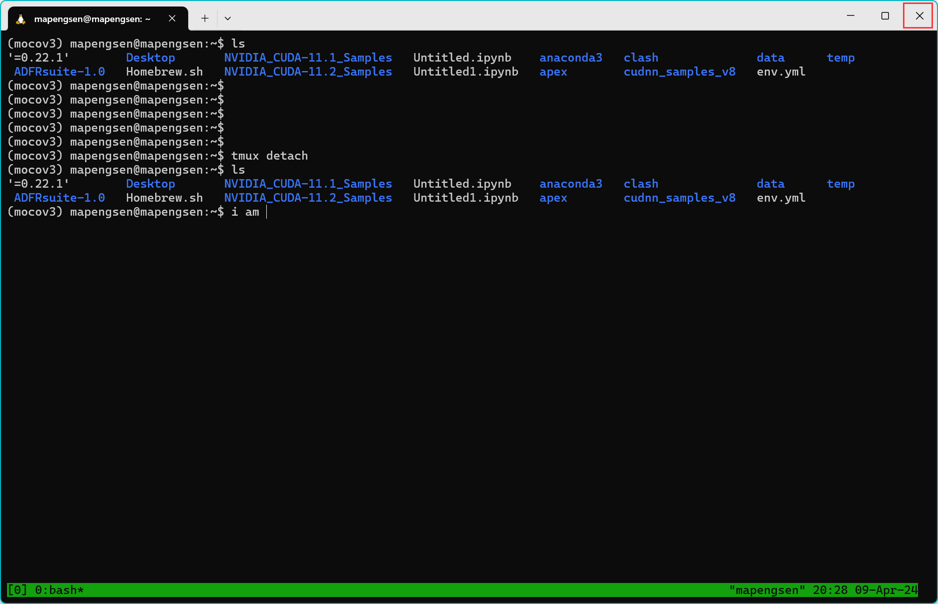Click the mapengsen hostname in status bar

click(767, 590)
